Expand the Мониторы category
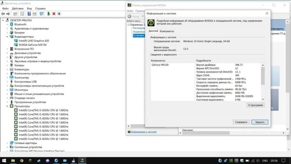Screen dimensions: 291x164 [7, 90]
